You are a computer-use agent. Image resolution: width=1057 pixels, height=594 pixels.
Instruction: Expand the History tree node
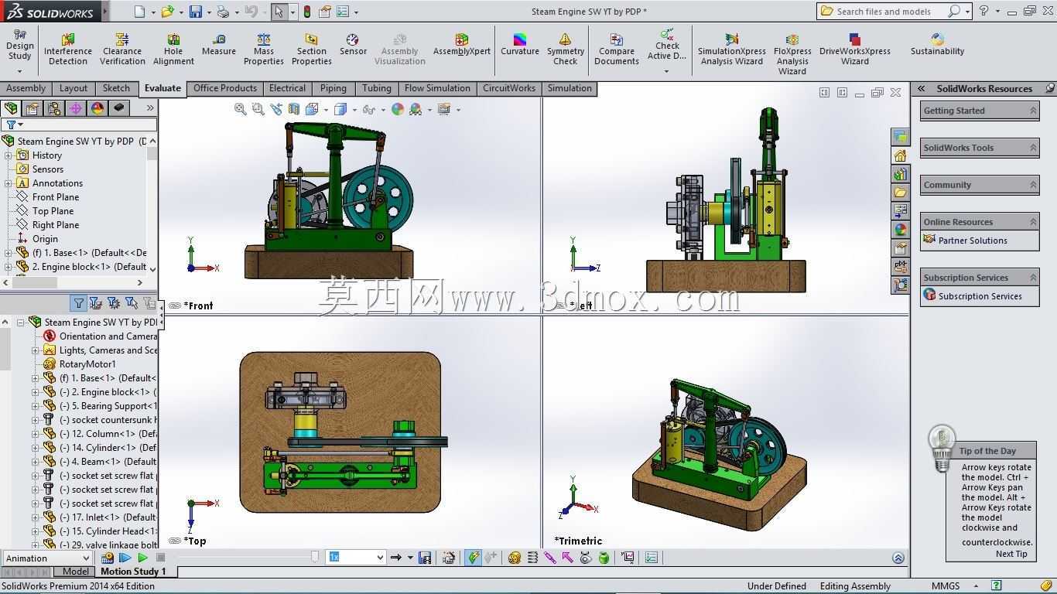point(9,155)
